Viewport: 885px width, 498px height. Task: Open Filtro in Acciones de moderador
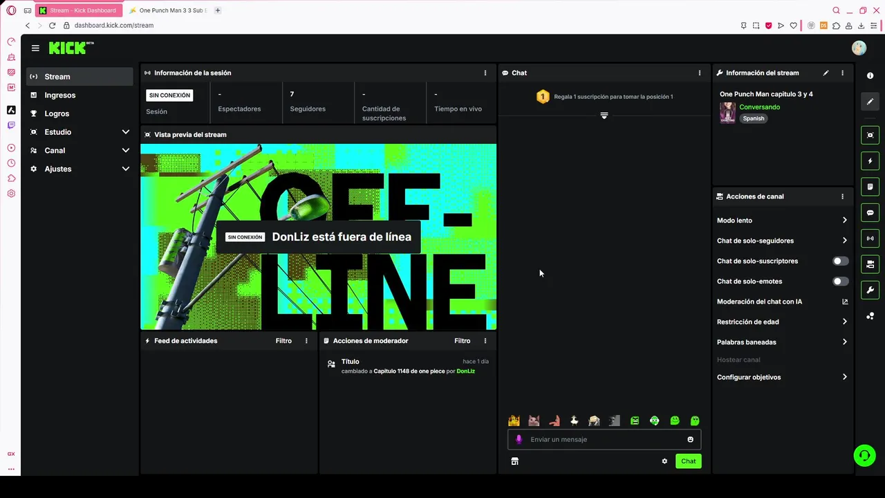[462, 341]
